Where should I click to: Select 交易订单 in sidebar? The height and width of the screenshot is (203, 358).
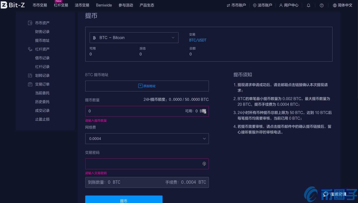click(x=42, y=84)
